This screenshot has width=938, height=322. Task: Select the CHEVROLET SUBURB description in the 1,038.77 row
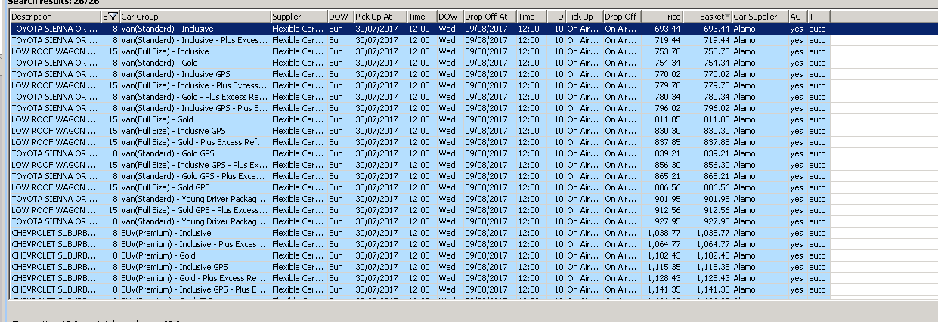click(54, 233)
